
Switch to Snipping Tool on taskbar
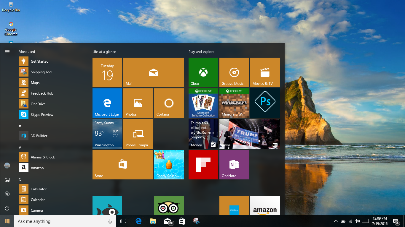pos(197,221)
